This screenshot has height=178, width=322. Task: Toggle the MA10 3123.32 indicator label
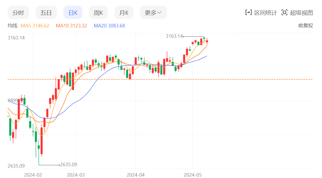71,26
